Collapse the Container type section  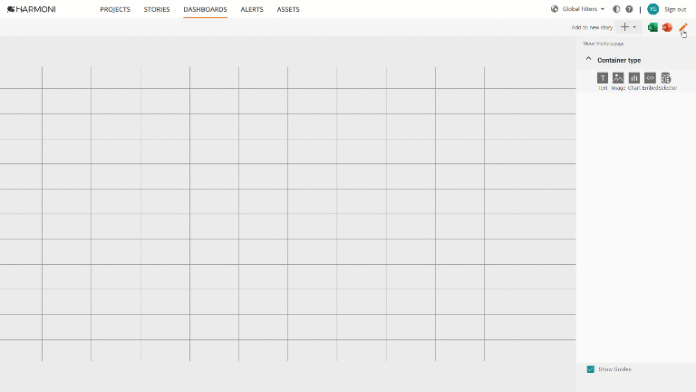click(588, 59)
